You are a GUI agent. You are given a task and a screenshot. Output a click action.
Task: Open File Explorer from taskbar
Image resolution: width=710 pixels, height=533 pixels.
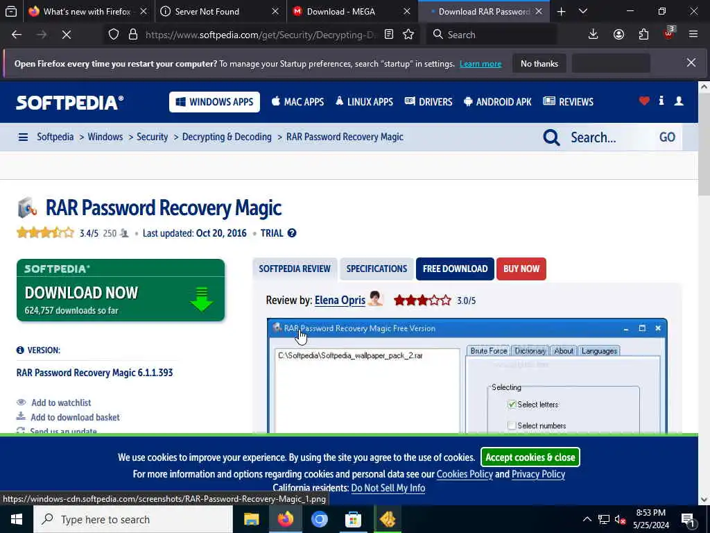[x=251, y=519]
